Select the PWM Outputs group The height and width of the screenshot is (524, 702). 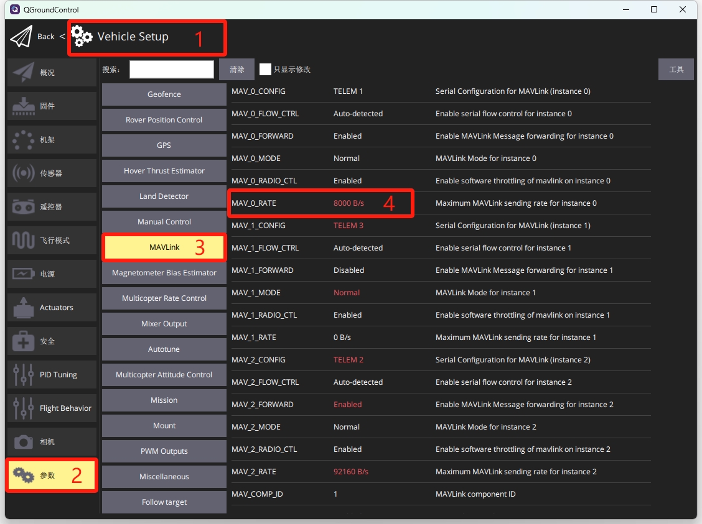coord(164,451)
